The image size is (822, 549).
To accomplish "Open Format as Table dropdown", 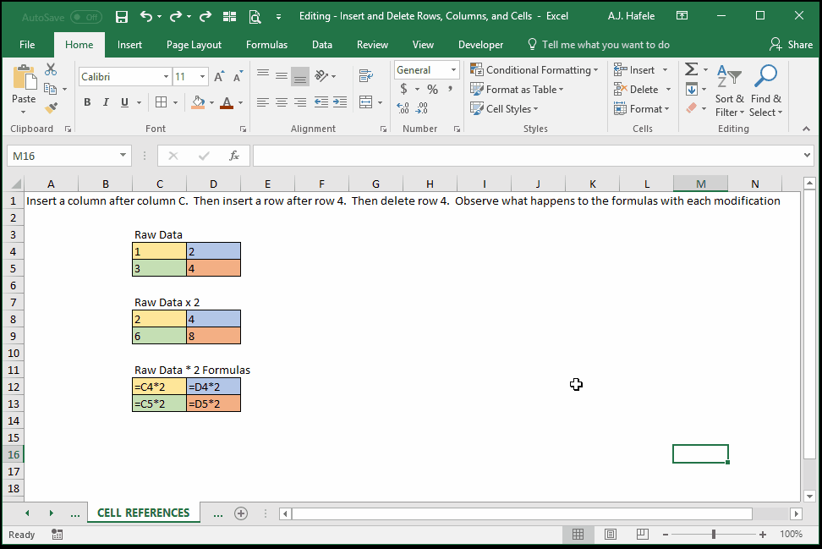I will [517, 89].
